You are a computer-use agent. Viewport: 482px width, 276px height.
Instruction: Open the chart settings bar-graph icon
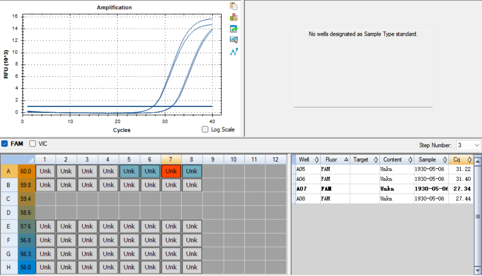(234, 17)
